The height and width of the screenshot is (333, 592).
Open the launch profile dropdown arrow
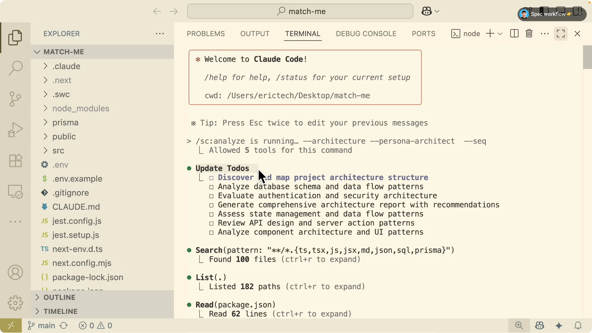point(500,34)
